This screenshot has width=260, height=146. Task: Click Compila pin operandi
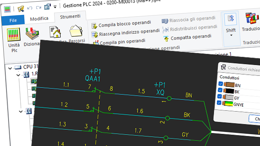coord(122,42)
